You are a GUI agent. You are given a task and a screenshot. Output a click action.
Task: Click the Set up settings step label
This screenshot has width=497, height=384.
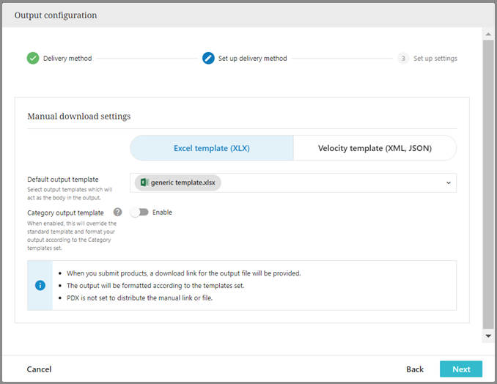(x=435, y=59)
